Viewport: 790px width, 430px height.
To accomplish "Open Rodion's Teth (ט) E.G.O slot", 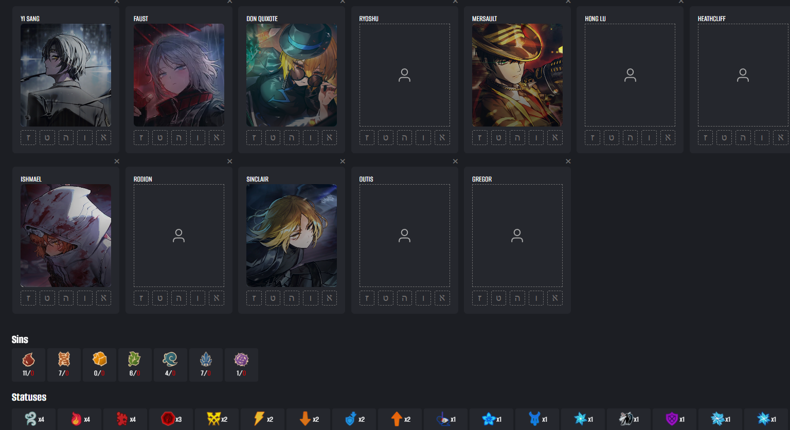I will click(x=160, y=298).
